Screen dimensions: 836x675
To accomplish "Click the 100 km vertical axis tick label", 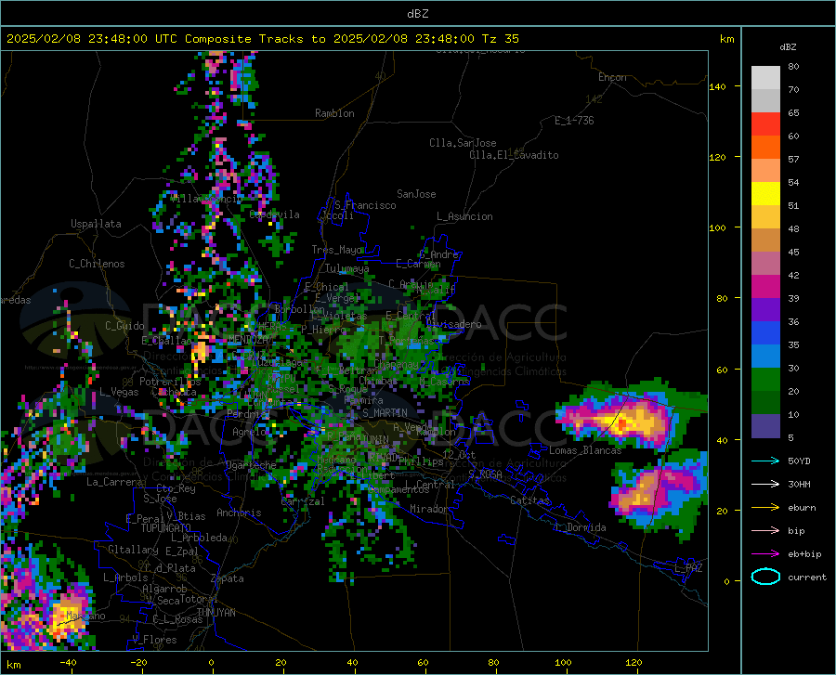I will click(x=718, y=228).
